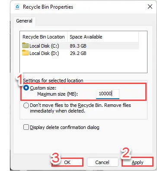This screenshot has width=157, height=171.
Task: Click the 29.2 GB space value
Action: 78,53
